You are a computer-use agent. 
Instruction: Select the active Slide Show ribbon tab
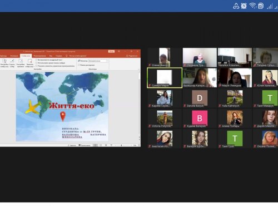[26, 56]
